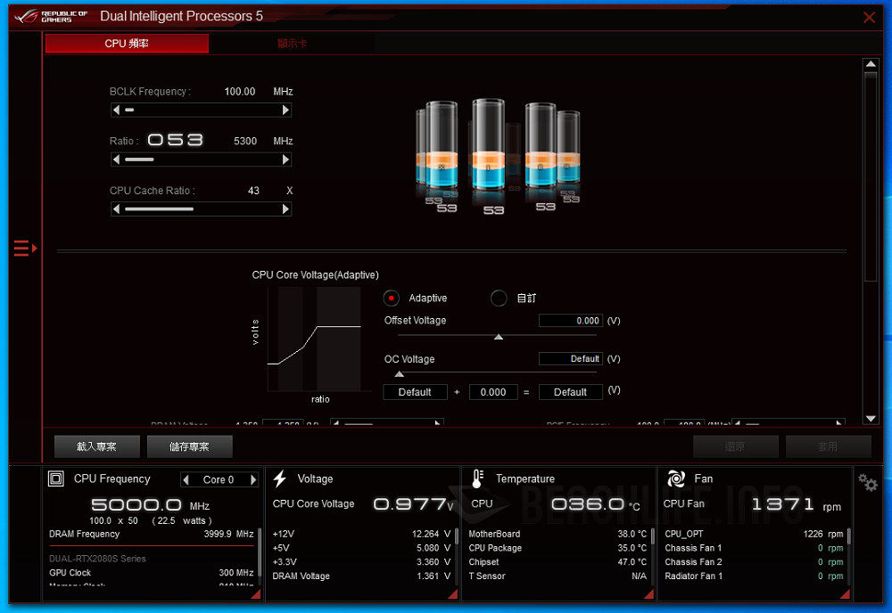This screenshot has width=892, height=613.
Task: Click the CPU chip icon in CPU Frequency panel
Action: pos(57,478)
